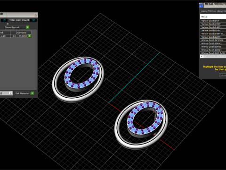The width and height of the screenshot is (226, 170).
Task: Click the Set Material button
Action: (x=22, y=93)
